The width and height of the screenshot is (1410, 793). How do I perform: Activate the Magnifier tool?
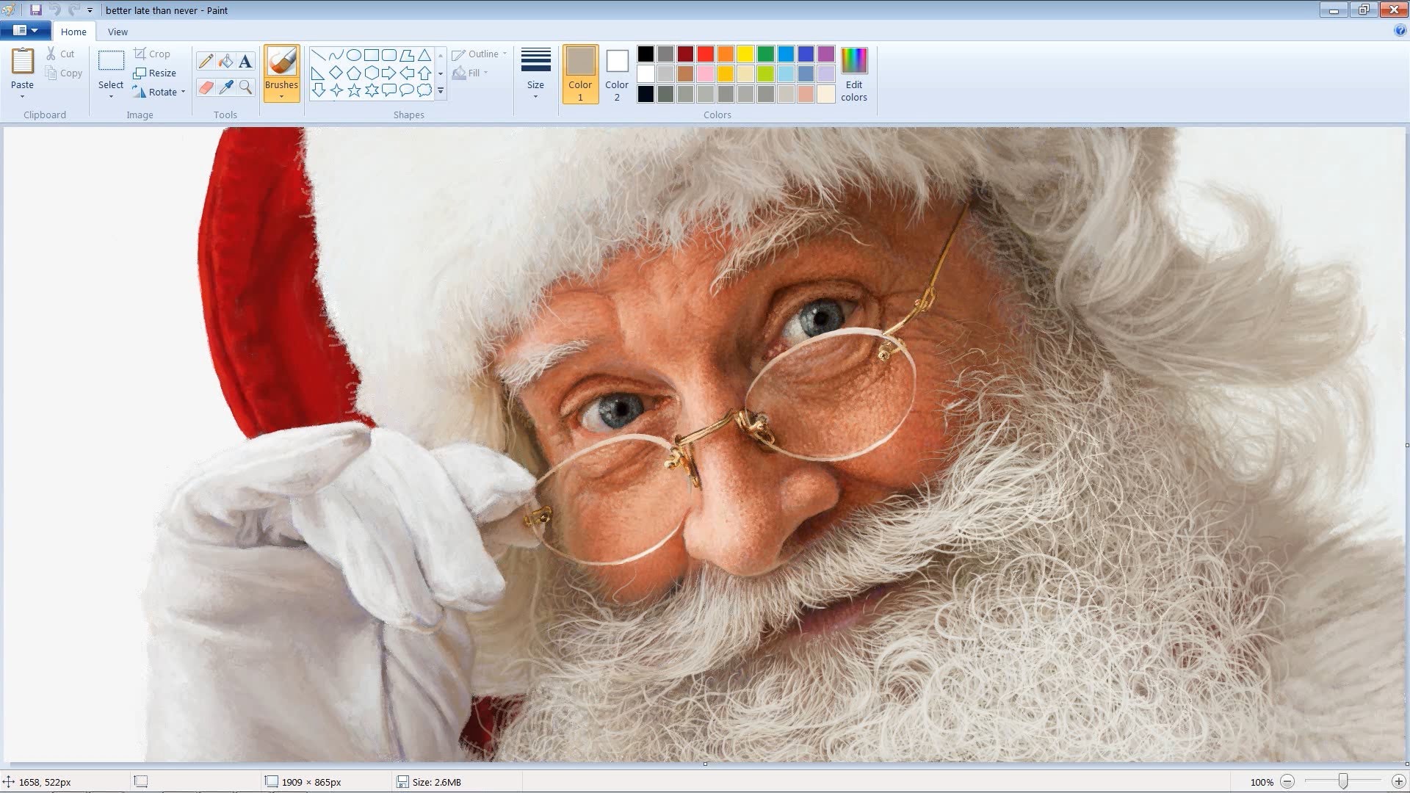(x=245, y=87)
